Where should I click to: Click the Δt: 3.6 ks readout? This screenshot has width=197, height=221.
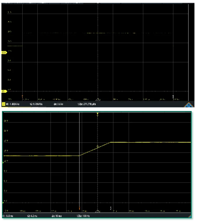coord(59,105)
